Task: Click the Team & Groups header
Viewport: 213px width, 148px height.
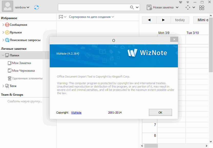Action: pyautogui.click(x=12, y=95)
